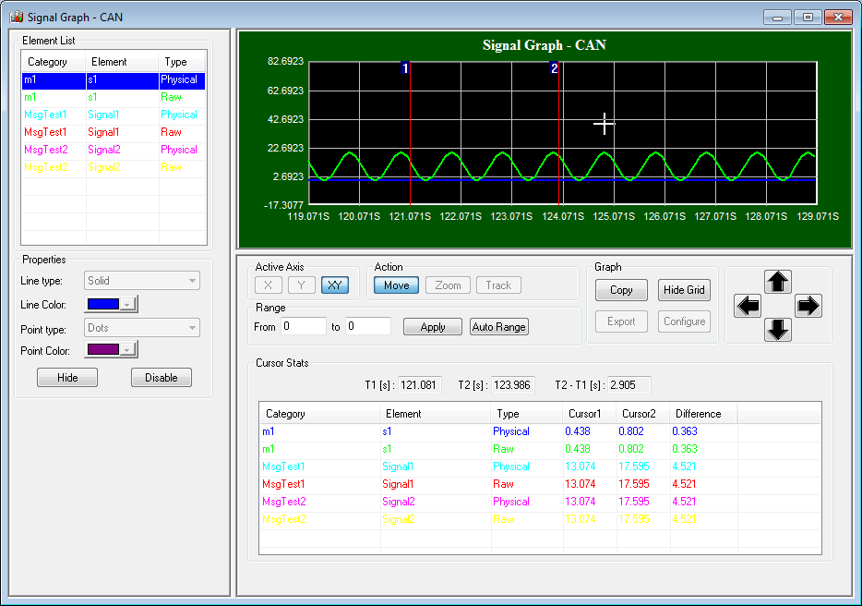Screen dimensions: 862x606
Task: Click the T1 [s] value field
Action: point(419,385)
